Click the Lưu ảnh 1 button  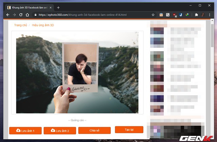25,131
